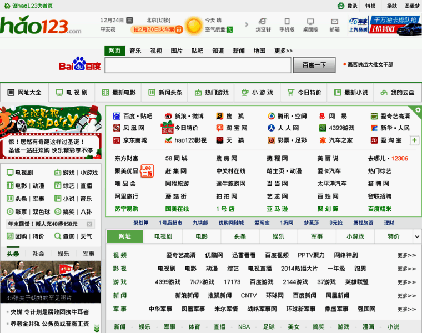The image size is (422, 333).
Task: Expand more tools with right chevron
Action: coord(247,25)
